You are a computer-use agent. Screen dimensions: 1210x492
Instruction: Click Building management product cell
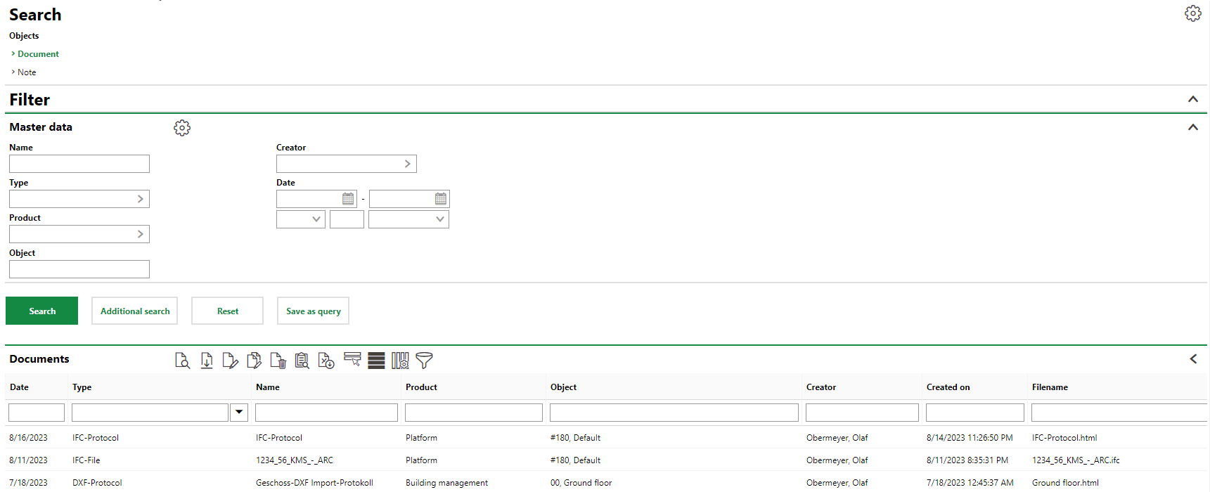coord(446,483)
